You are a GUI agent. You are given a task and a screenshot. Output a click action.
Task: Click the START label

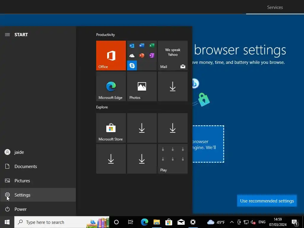(21, 35)
